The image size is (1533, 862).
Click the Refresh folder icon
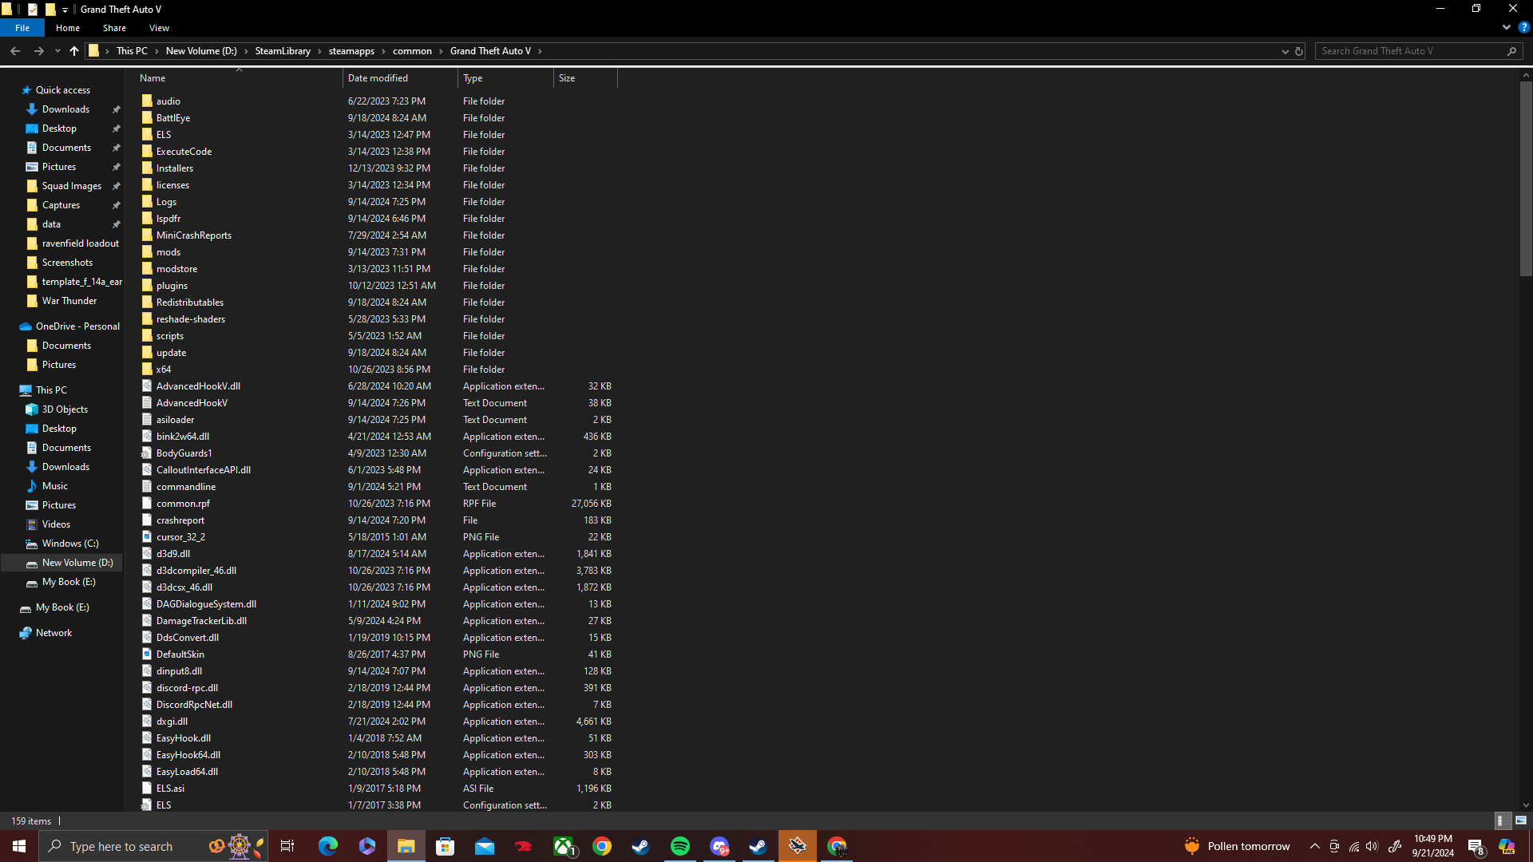click(x=1299, y=51)
